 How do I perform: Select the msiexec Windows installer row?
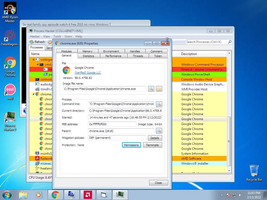pyautogui.click(x=128, y=164)
